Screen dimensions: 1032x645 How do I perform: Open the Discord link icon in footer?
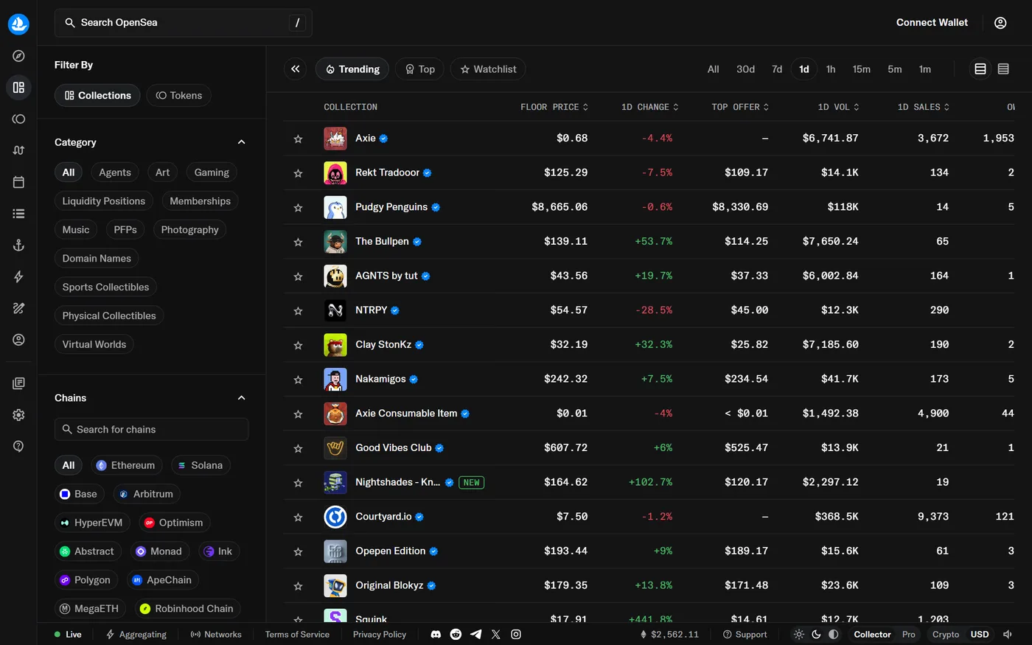pyautogui.click(x=436, y=634)
